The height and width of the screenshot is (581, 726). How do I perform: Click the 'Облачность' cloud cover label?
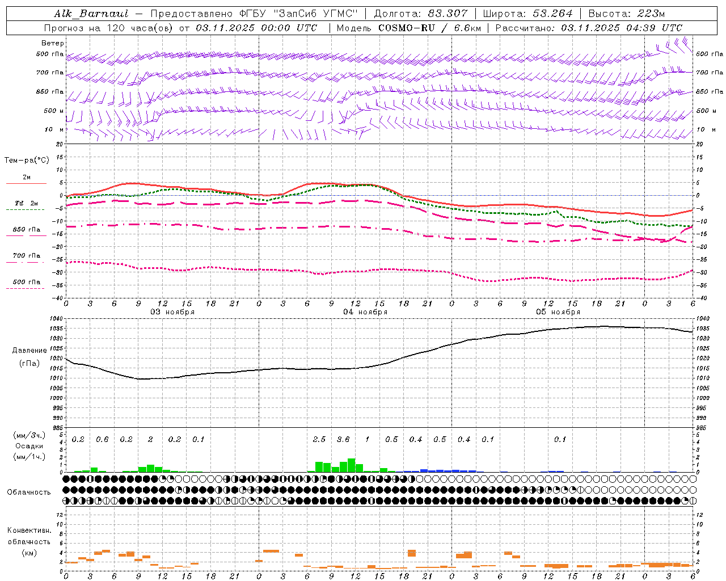coord(29,492)
